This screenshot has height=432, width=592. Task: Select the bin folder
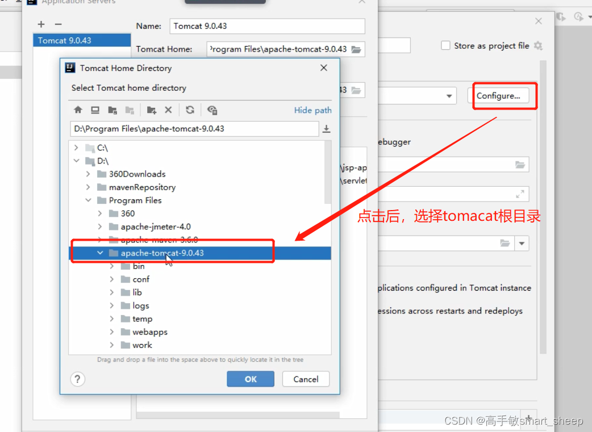click(138, 266)
